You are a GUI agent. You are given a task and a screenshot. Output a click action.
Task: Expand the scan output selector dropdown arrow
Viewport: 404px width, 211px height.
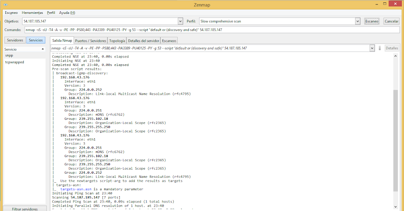[x=372, y=48]
